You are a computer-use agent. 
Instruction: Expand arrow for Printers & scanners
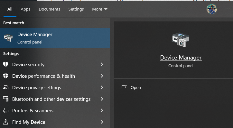point(102,110)
